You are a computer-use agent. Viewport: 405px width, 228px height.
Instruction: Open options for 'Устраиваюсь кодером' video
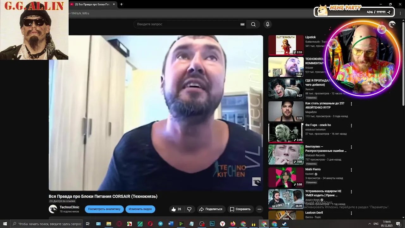tap(351, 192)
